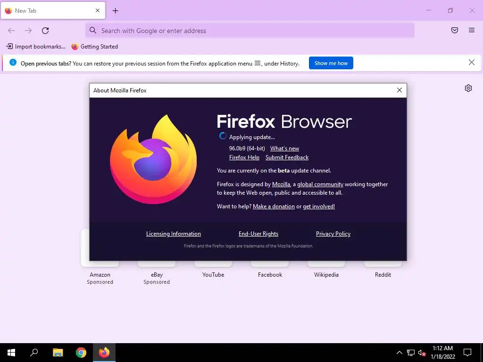The height and width of the screenshot is (362, 483).
Task: Open the Save to Pocket icon
Action: 455,30
